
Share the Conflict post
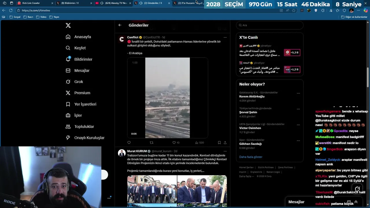[x=225, y=142]
